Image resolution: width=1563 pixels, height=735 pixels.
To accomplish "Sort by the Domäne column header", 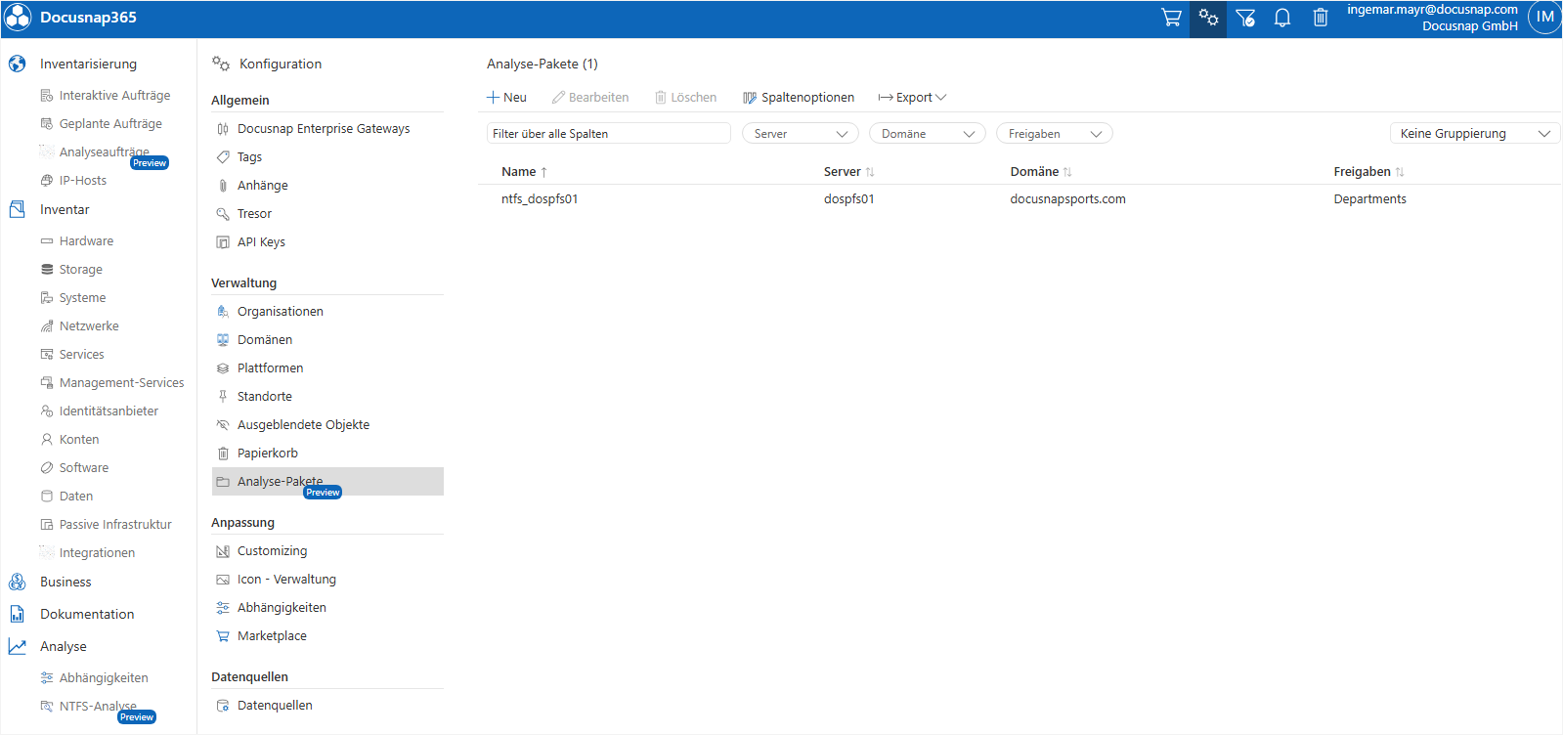I will [1041, 172].
